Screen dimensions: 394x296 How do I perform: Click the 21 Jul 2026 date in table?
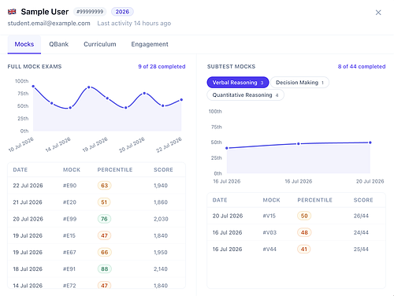coord(28,202)
